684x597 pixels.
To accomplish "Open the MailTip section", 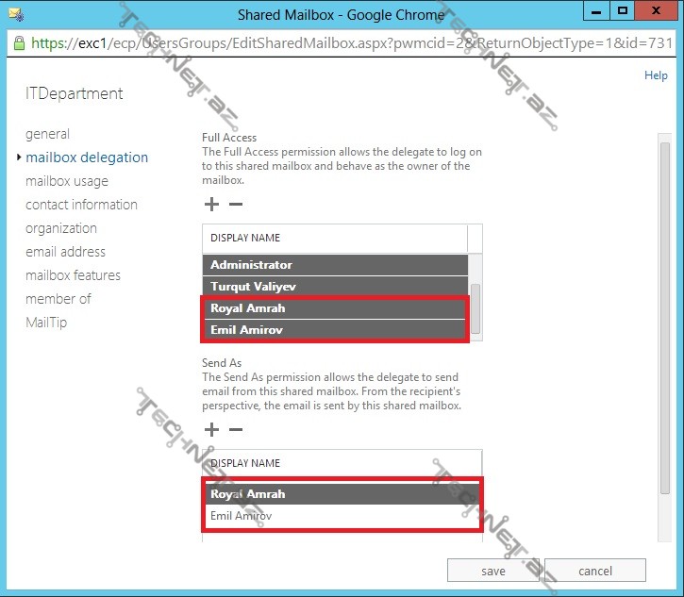I will click(46, 323).
